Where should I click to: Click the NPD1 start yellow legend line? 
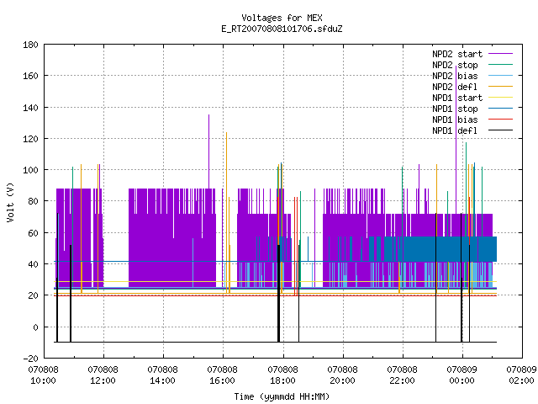[x=500, y=98]
